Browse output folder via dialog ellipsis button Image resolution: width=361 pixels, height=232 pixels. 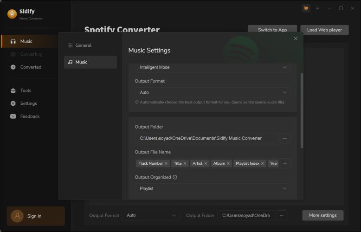click(285, 138)
